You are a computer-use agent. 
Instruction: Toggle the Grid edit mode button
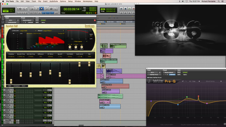[x=11, y=11]
